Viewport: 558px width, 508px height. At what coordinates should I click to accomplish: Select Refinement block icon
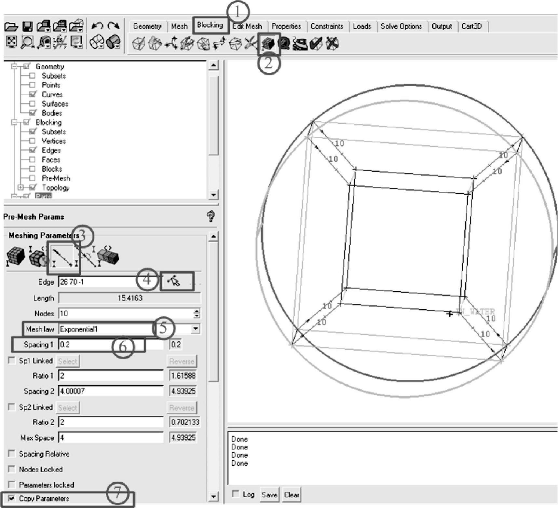coord(108,256)
